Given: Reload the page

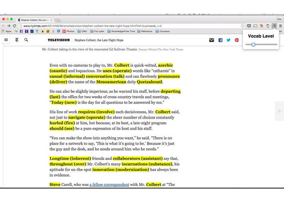Looking at the screenshot, I should click(15, 26).
